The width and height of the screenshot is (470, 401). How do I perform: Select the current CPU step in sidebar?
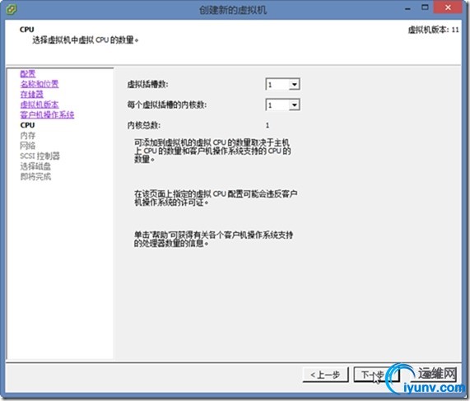27,125
